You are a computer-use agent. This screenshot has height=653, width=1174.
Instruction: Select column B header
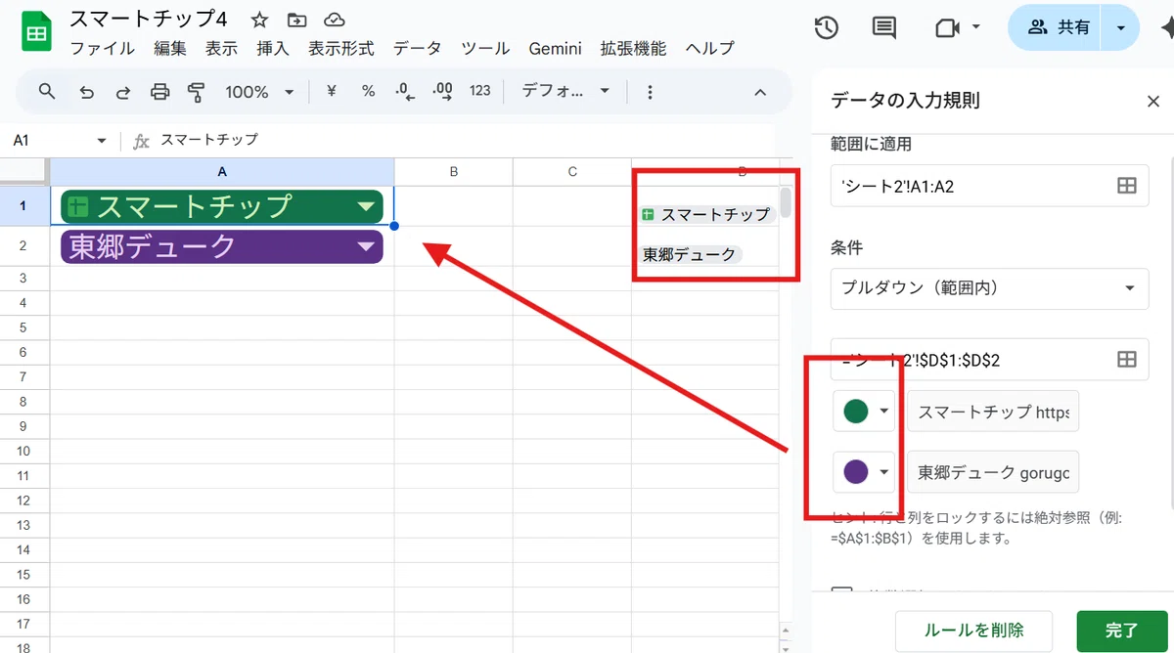pyautogui.click(x=454, y=171)
